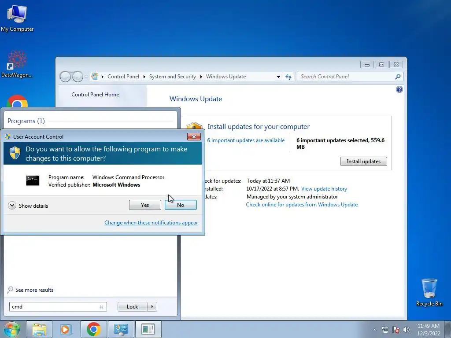Open the DataWagon desktop shortcut
The image size is (451, 338).
tap(17, 64)
